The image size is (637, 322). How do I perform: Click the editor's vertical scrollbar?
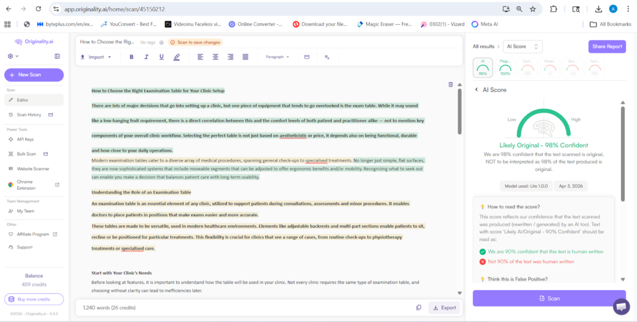point(460,112)
